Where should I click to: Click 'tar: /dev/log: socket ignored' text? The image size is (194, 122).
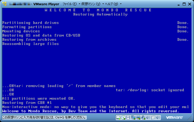pos(150,90)
